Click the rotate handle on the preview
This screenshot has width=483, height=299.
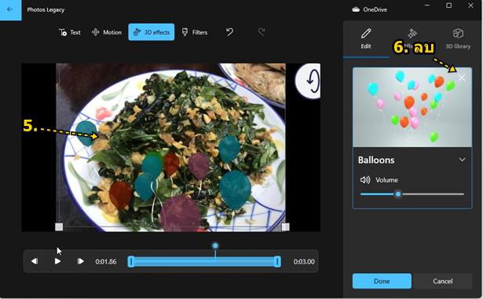point(309,81)
